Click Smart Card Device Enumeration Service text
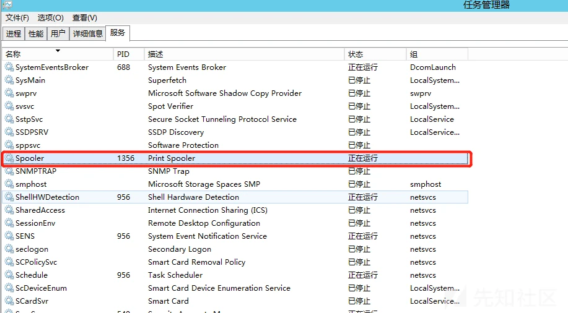 point(219,288)
